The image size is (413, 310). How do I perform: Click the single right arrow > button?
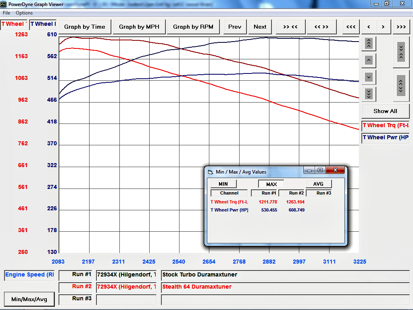[x=383, y=27]
